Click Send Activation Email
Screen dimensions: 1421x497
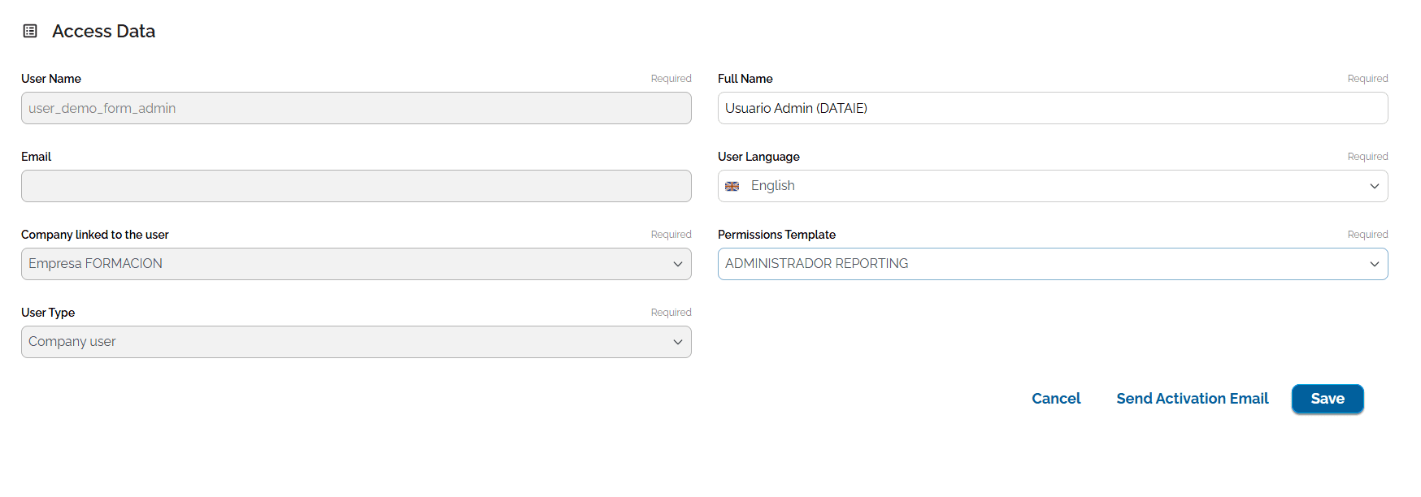coord(1192,399)
